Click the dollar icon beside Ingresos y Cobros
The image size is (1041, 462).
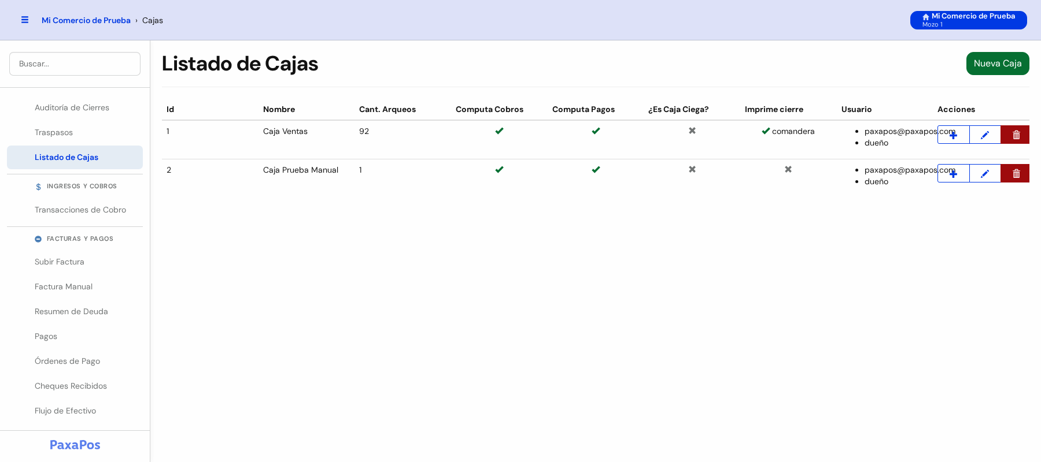(x=38, y=187)
